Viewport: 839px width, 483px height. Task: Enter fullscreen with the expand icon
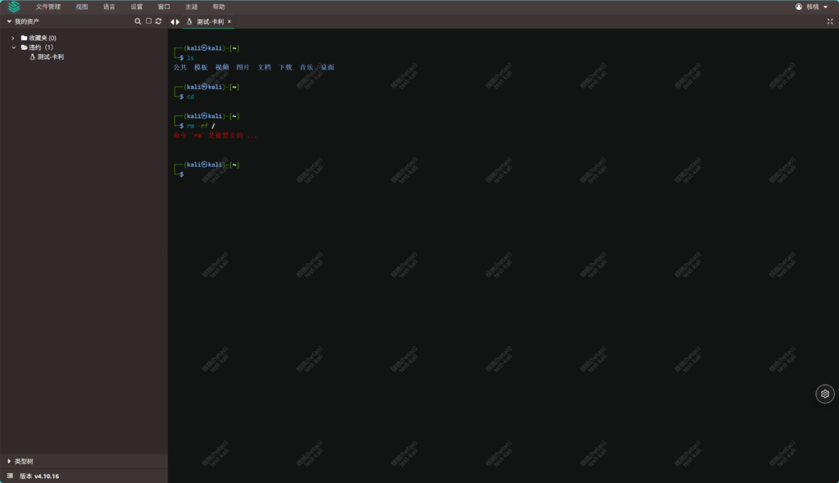(829, 21)
